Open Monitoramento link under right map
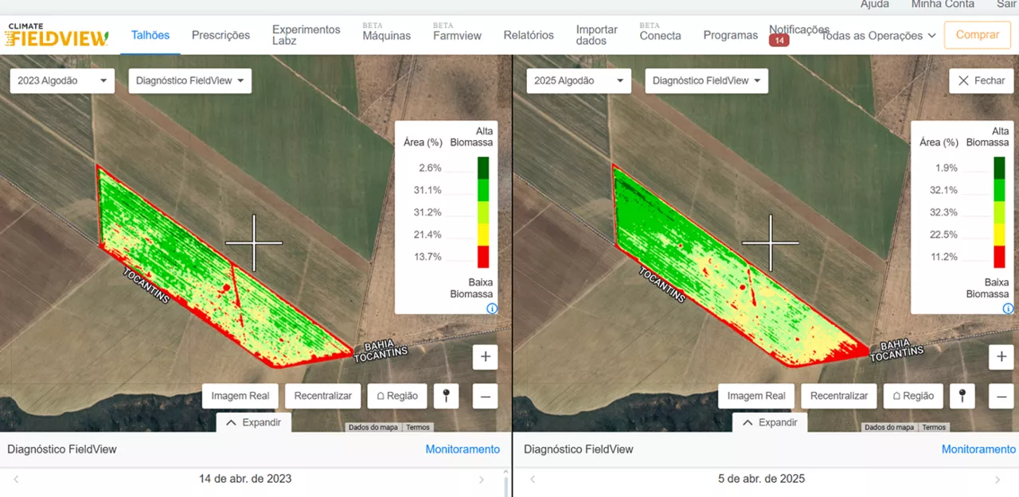 pyautogui.click(x=978, y=449)
